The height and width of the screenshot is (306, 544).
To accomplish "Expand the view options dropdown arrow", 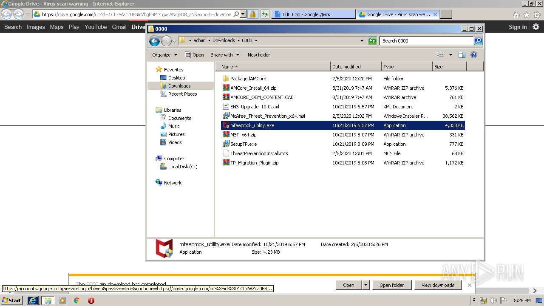I will coord(450,55).
